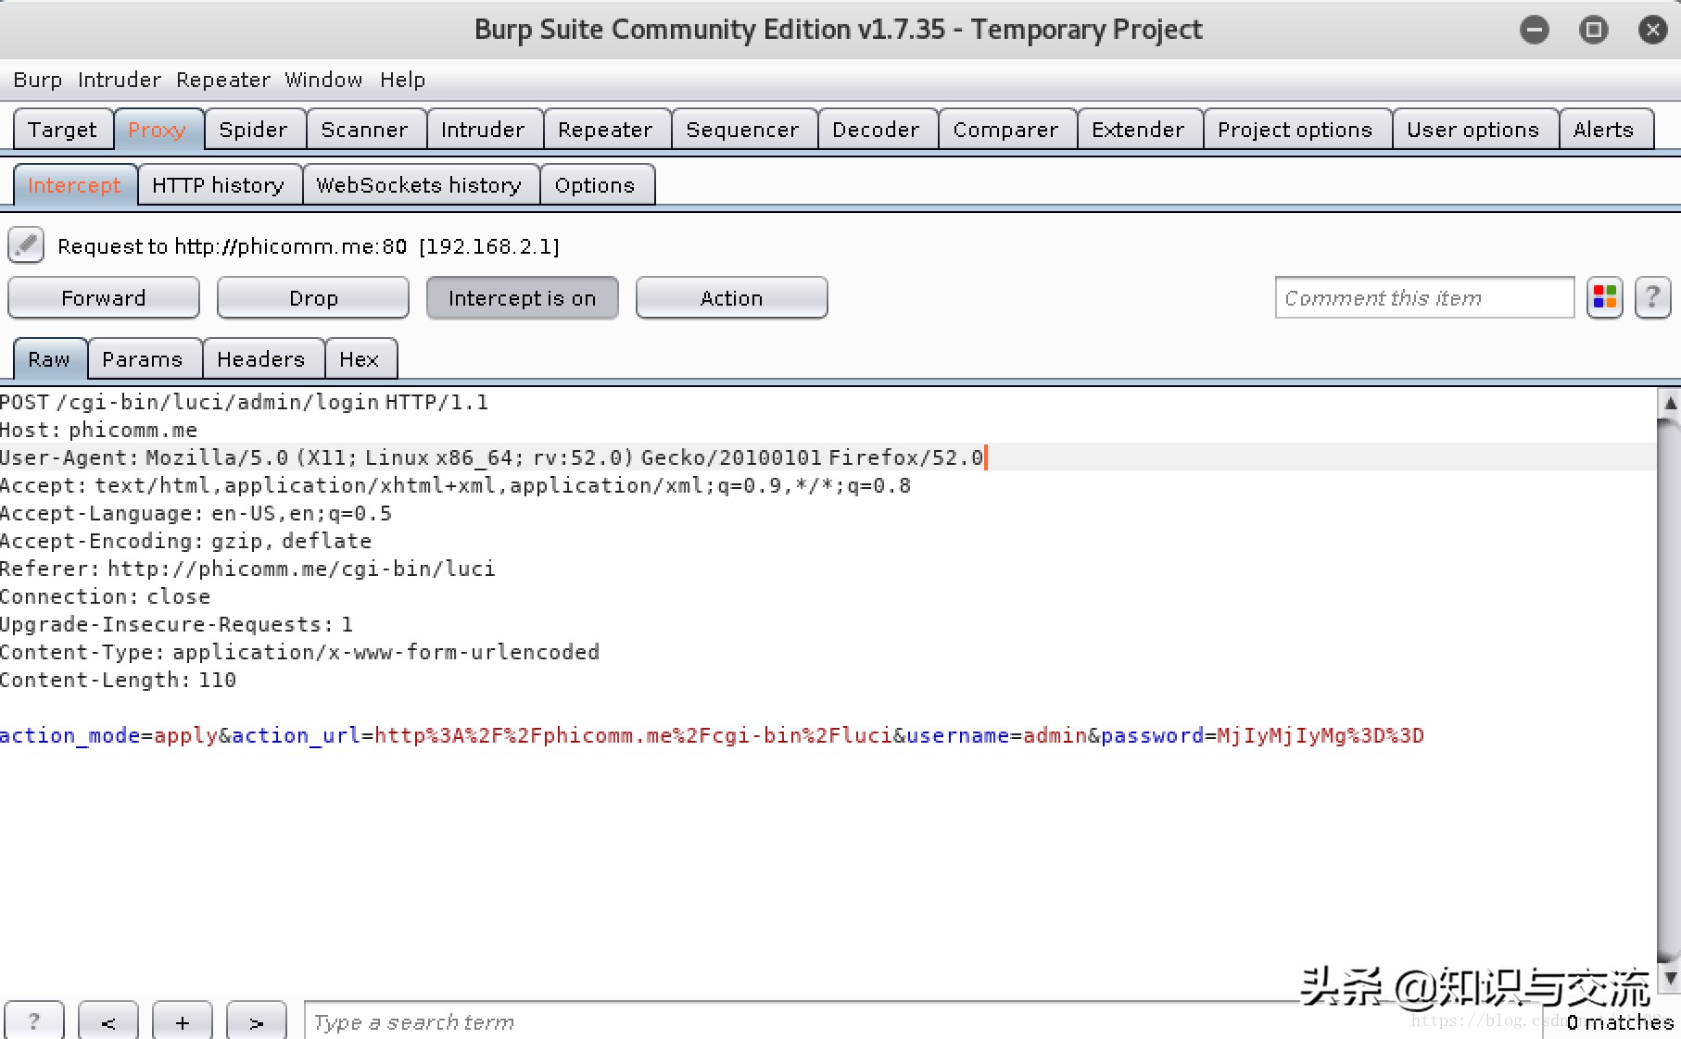Click the scrollbar down arrow

[1670, 978]
